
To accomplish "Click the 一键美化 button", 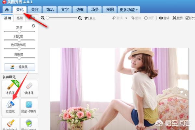I will tap(19, 67).
